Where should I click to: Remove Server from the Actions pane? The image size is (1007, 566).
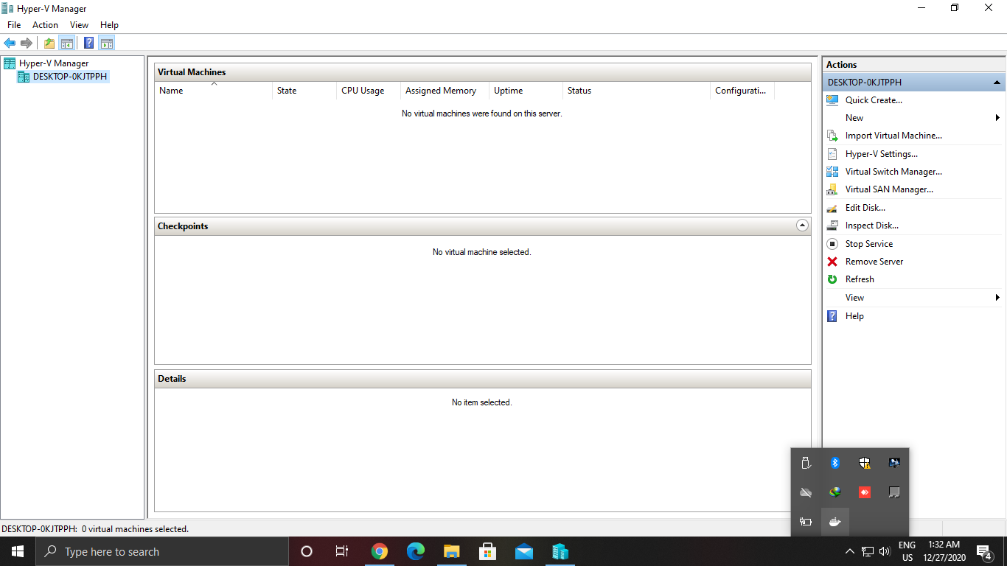[874, 261]
